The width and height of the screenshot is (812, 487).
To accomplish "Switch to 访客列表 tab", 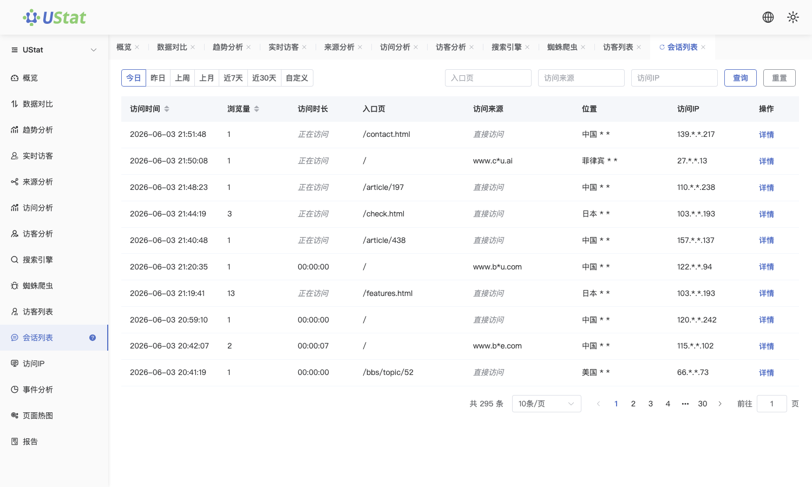I will click(x=618, y=47).
